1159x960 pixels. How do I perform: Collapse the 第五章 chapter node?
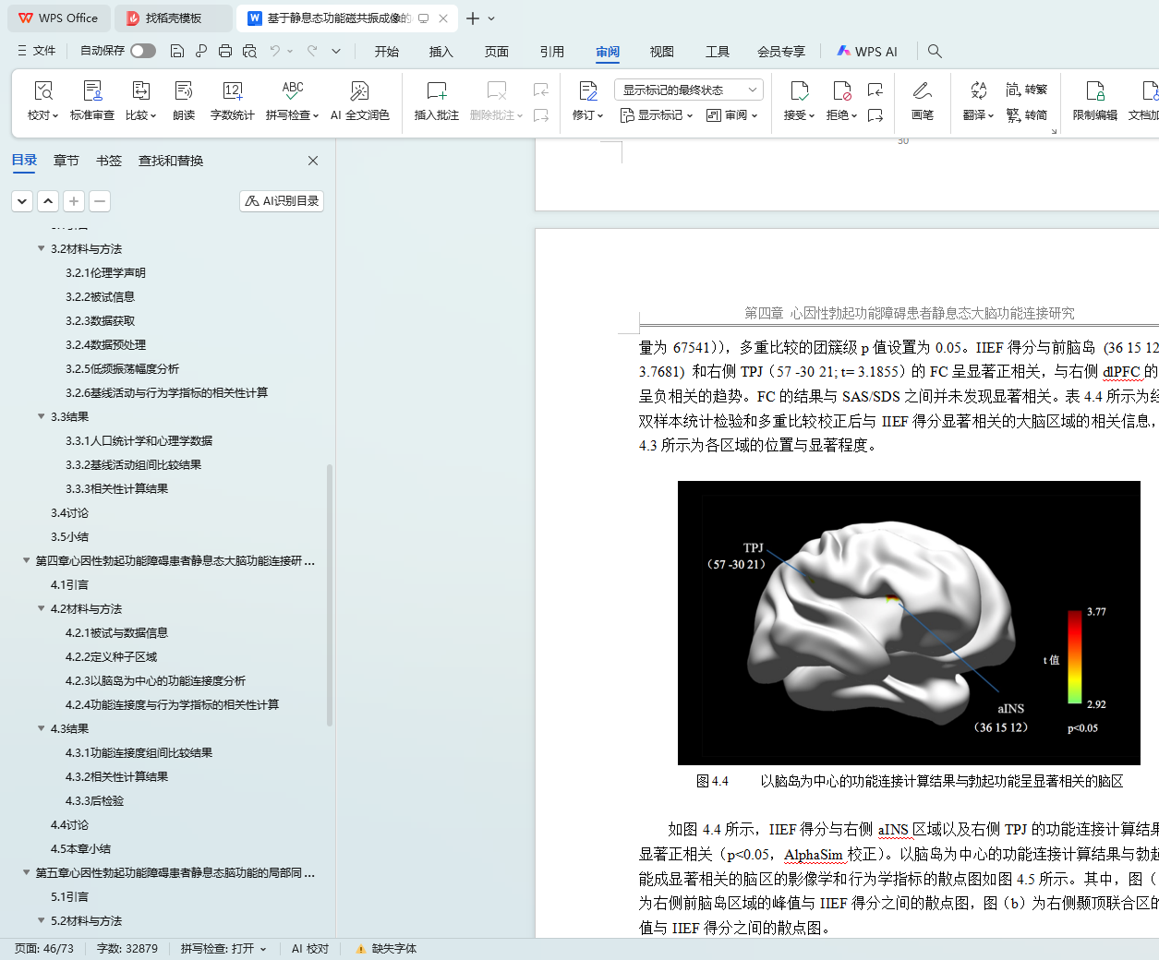tap(26, 872)
